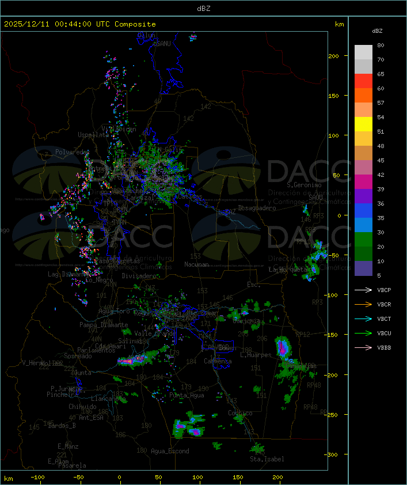This screenshot has height=485, width=407.
Task: Click the Sta.Isabel map label
Action: pos(267,459)
